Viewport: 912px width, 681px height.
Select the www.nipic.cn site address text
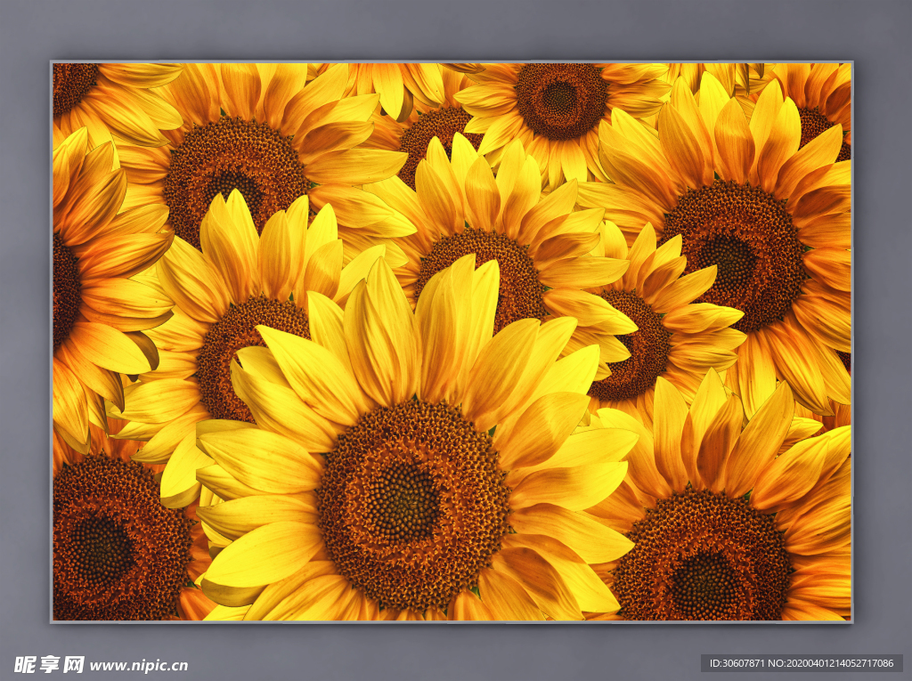click(139, 665)
